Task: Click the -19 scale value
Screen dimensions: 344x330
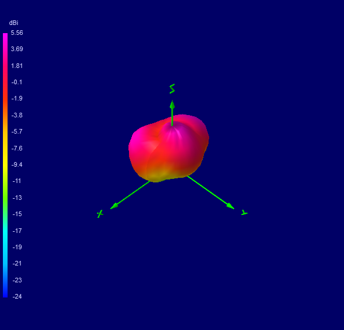Action: (17, 247)
